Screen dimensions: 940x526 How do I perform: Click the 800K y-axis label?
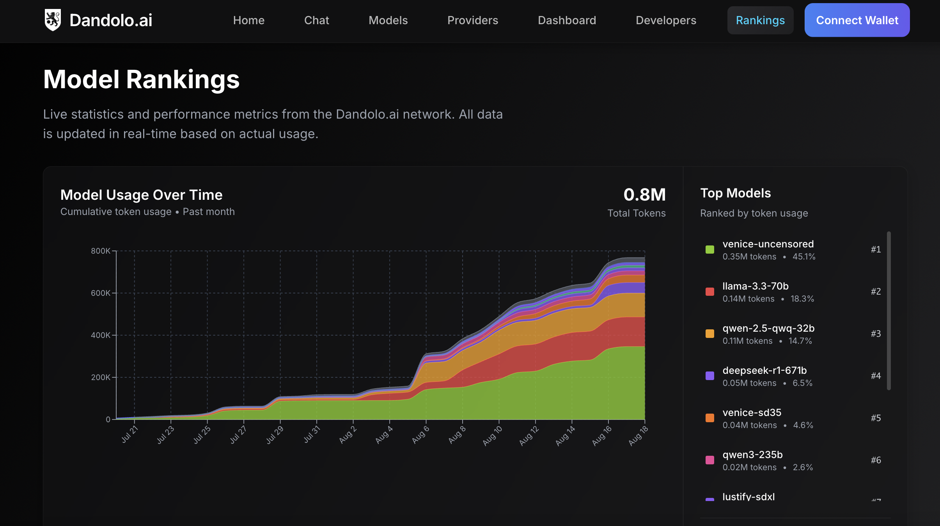click(101, 251)
